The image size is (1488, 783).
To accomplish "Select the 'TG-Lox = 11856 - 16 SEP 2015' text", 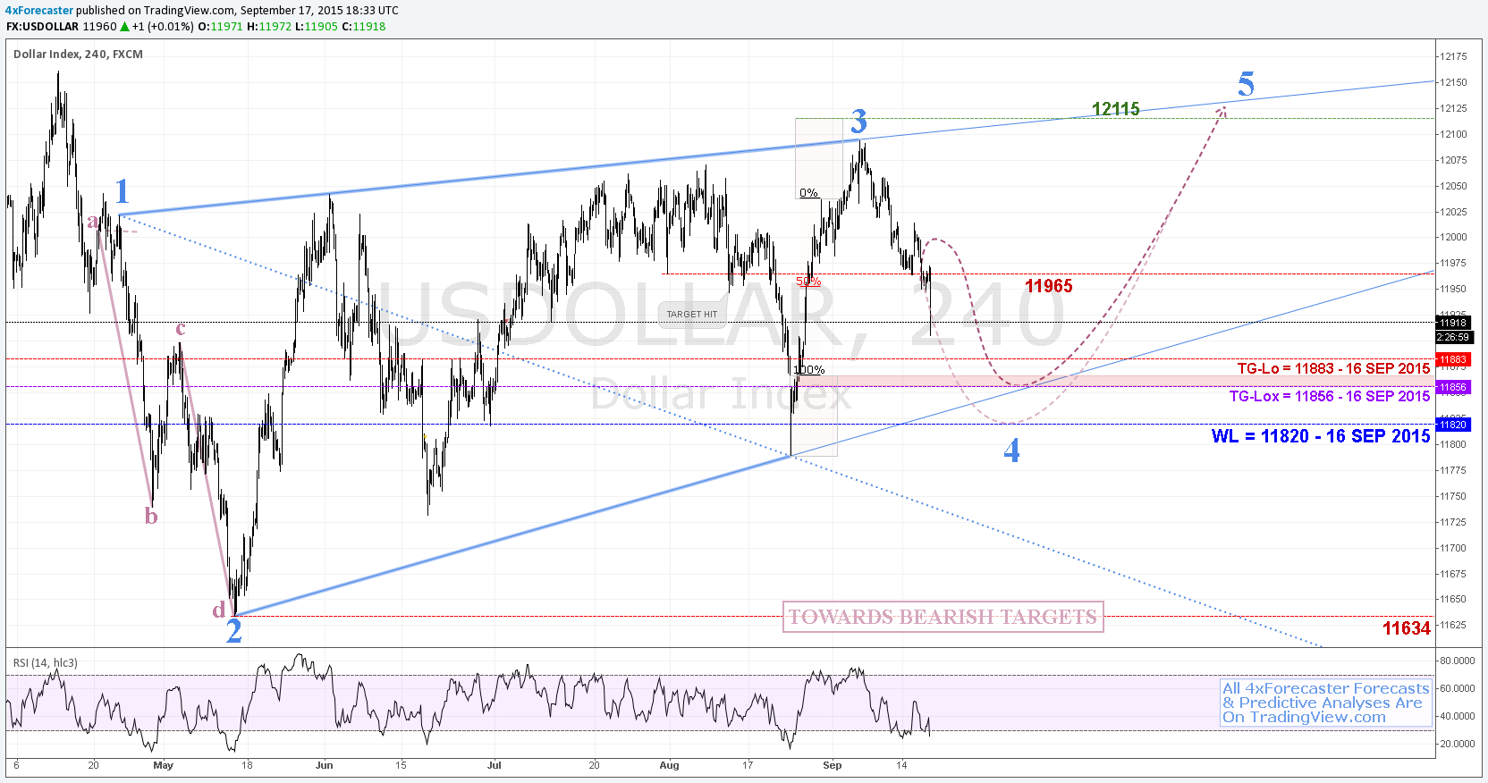I will 1330,396.
